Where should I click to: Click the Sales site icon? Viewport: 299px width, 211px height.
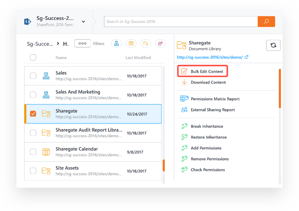click(x=46, y=76)
